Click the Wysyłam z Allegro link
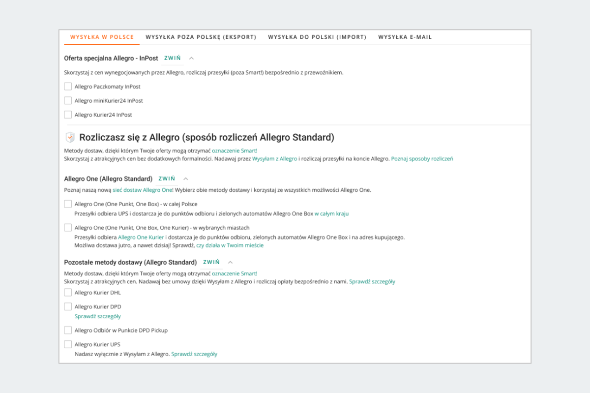Viewport: 590px width, 393px height. [274, 159]
